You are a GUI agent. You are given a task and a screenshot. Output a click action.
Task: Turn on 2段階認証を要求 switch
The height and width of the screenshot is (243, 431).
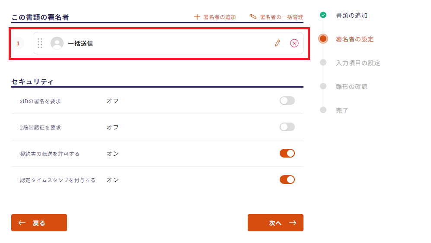click(287, 127)
